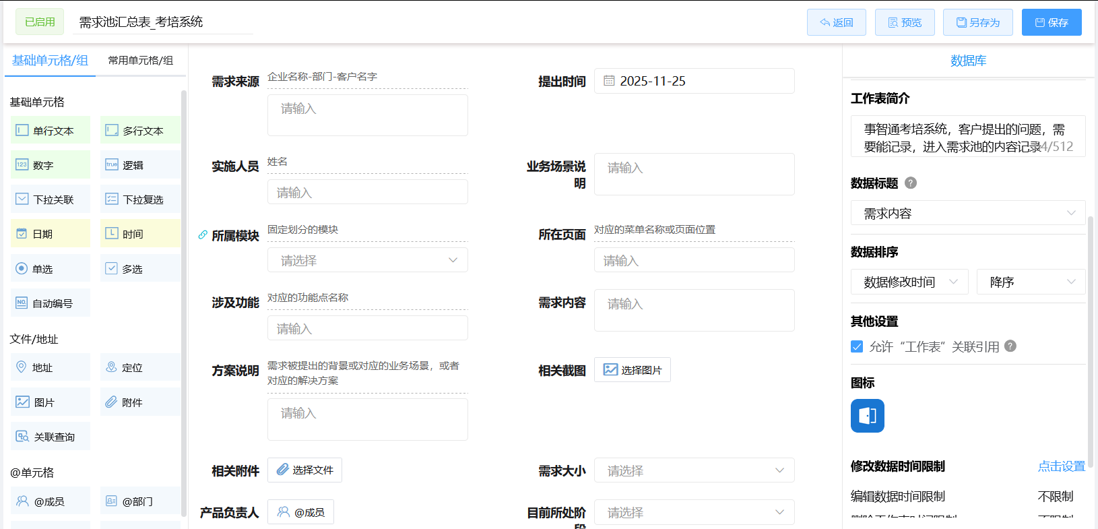This screenshot has width=1098, height=529.
Task: Choose the 下拉复选 cell
Action: tap(140, 199)
